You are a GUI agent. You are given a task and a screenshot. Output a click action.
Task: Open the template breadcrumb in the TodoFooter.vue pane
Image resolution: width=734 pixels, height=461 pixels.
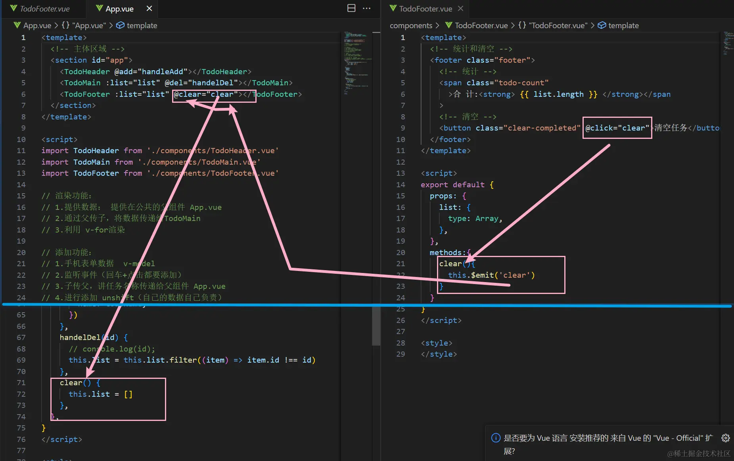[623, 25]
